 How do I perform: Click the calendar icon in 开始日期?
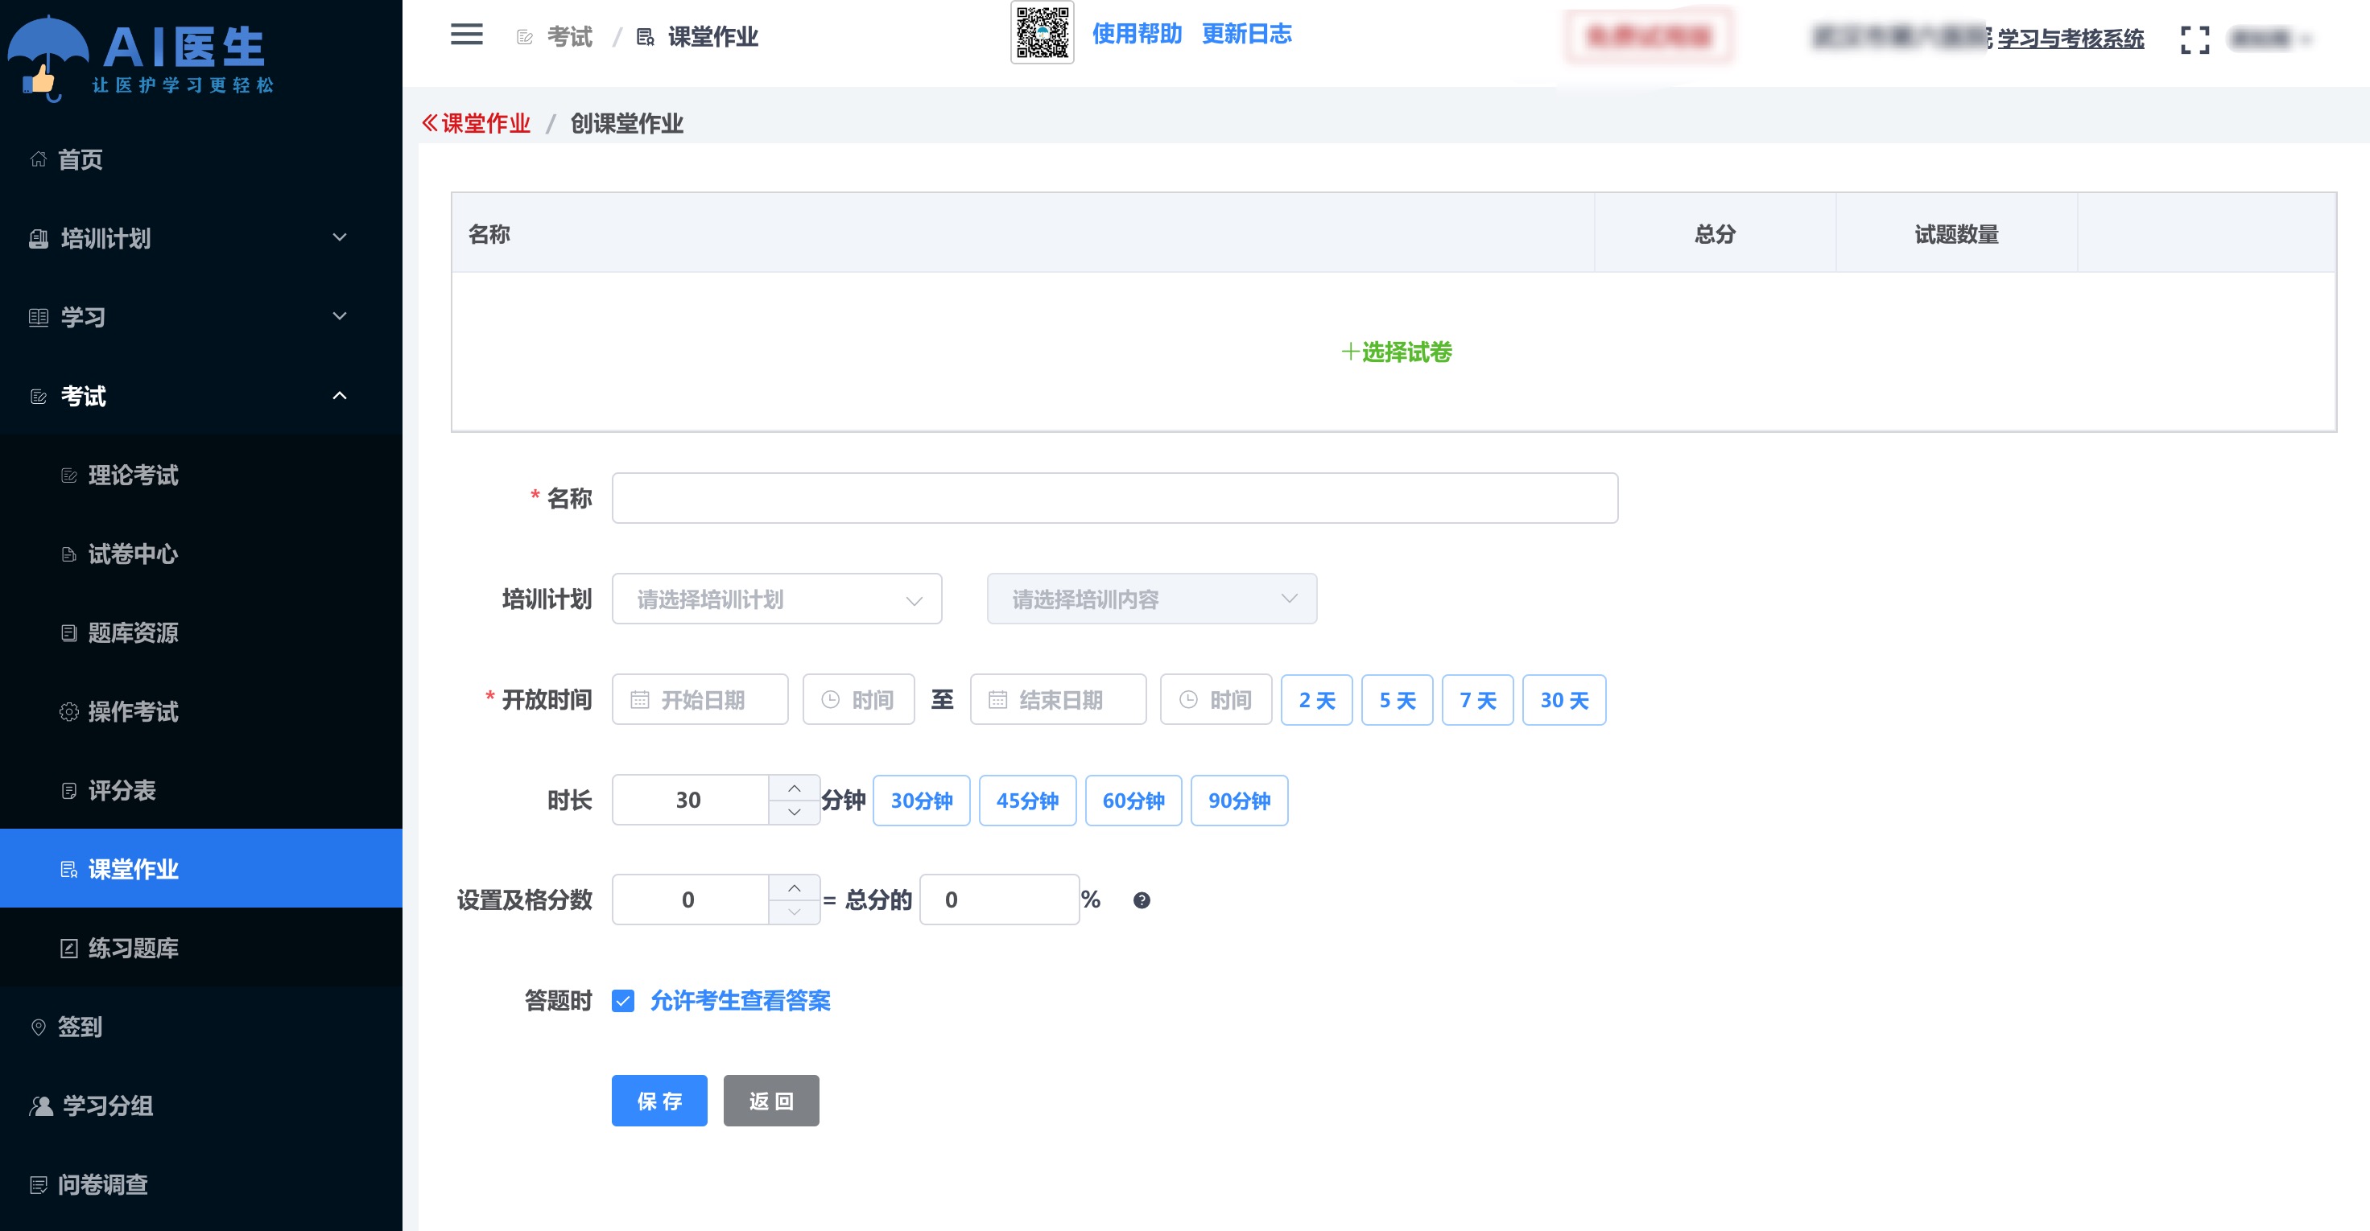click(x=639, y=700)
